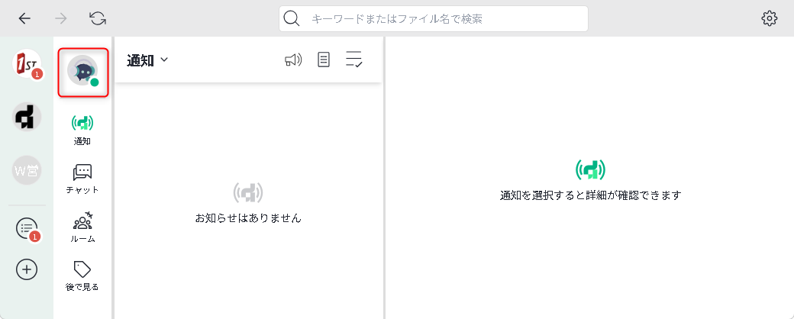This screenshot has width=794, height=319.
Task: Click the megaphone announcement icon
Action: tap(293, 60)
